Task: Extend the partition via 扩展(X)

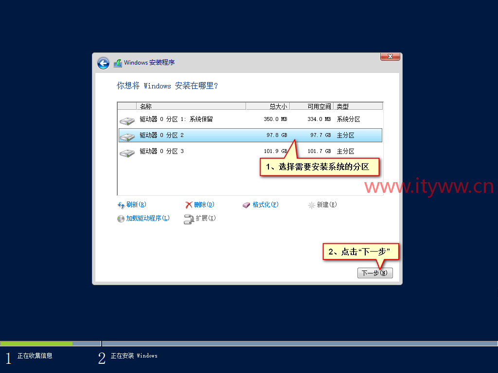Action: click(206, 218)
